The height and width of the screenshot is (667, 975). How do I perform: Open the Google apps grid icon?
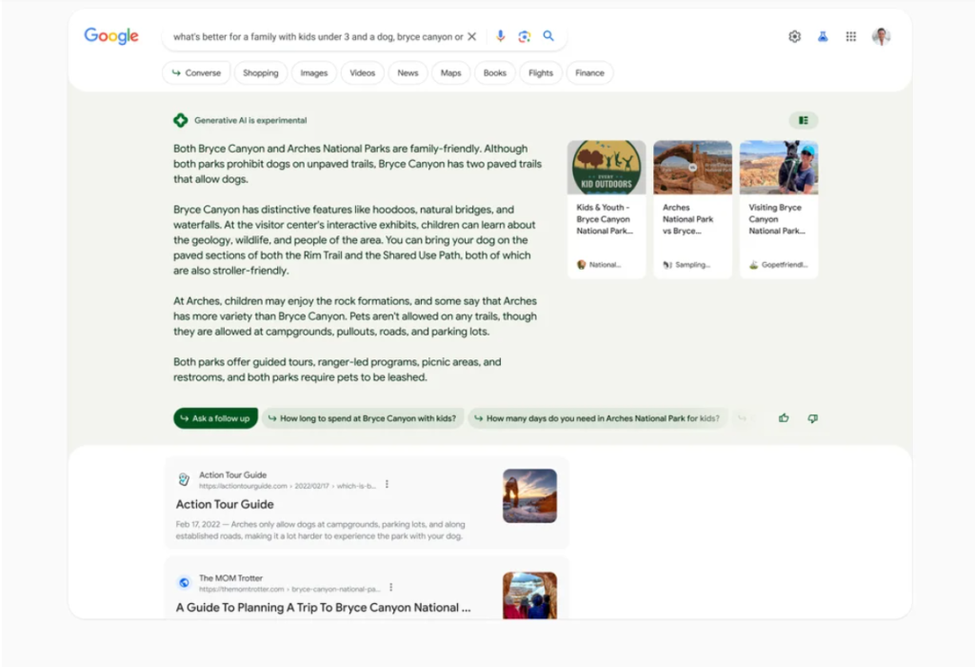click(850, 35)
